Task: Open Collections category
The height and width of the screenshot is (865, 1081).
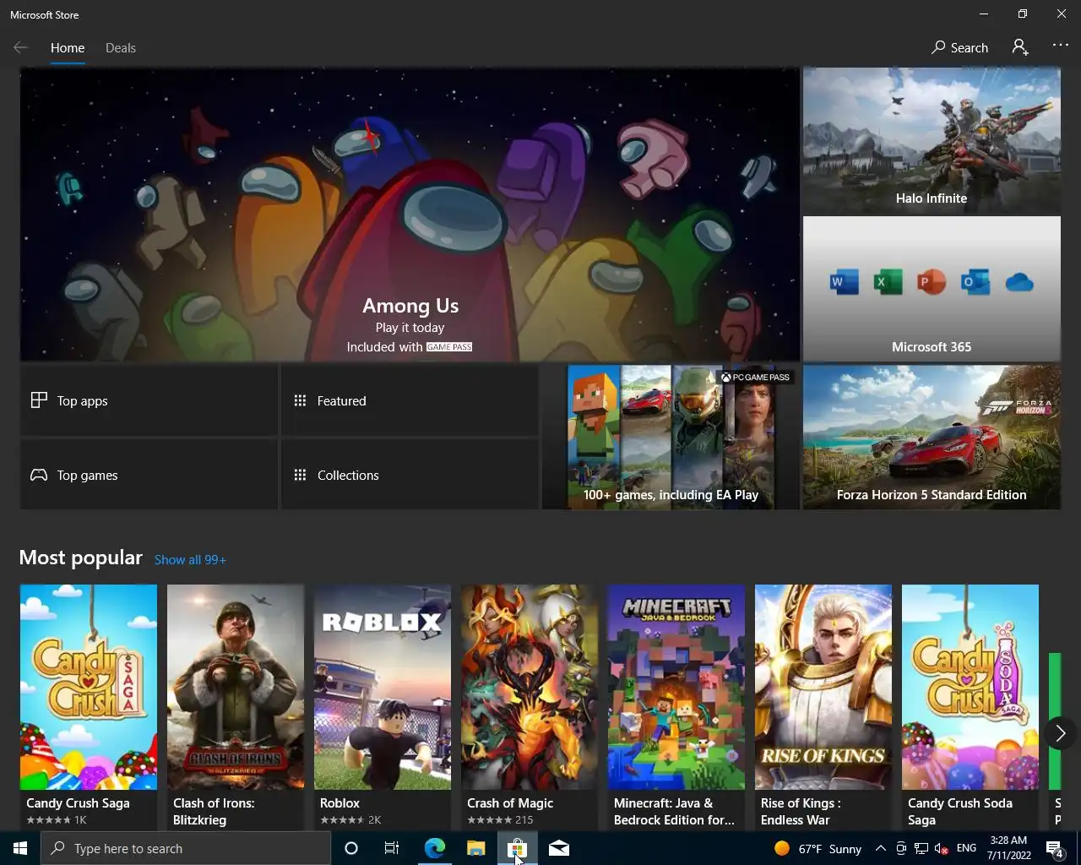Action: [410, 475]
